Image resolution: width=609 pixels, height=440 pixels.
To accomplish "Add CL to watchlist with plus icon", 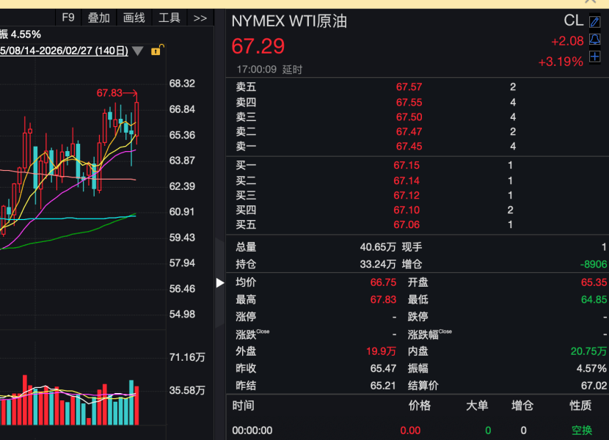I will click(x=594, y=56).
